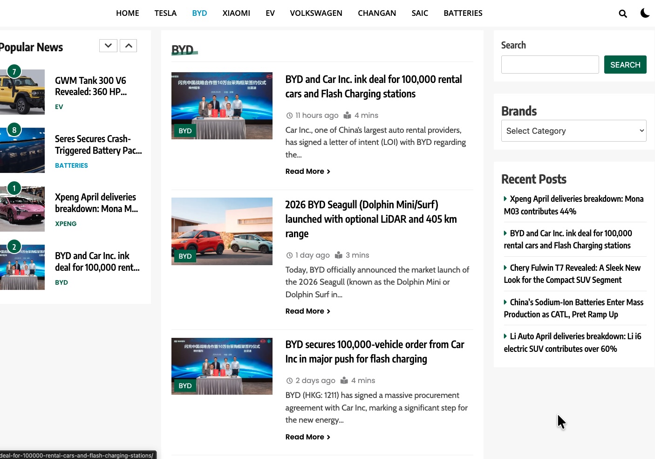
Task: Open popular news BYD and Car Inc. headline
Action: 97,261
